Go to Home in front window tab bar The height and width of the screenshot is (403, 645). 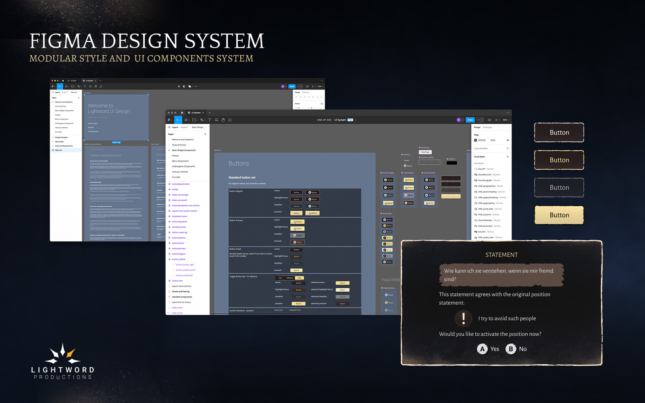click(182, 113)
